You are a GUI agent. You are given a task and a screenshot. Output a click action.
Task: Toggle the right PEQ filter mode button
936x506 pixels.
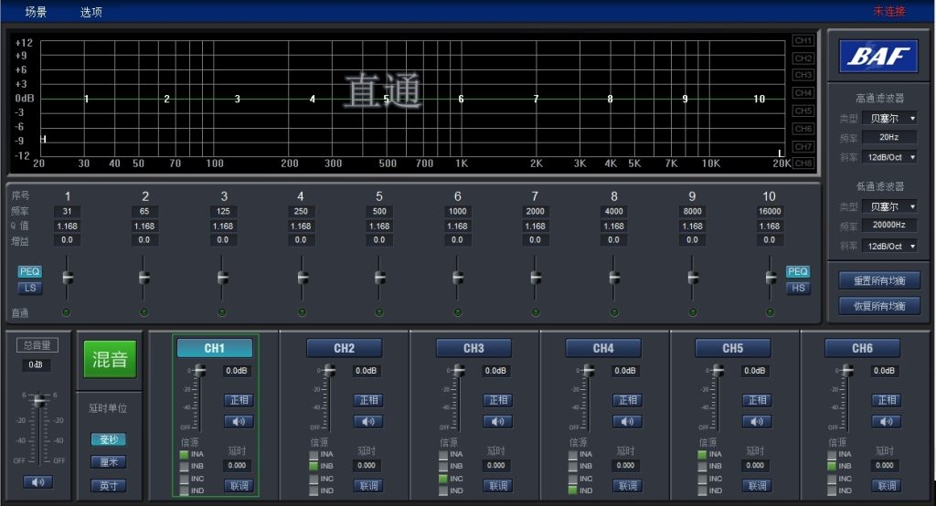[798, 271]
